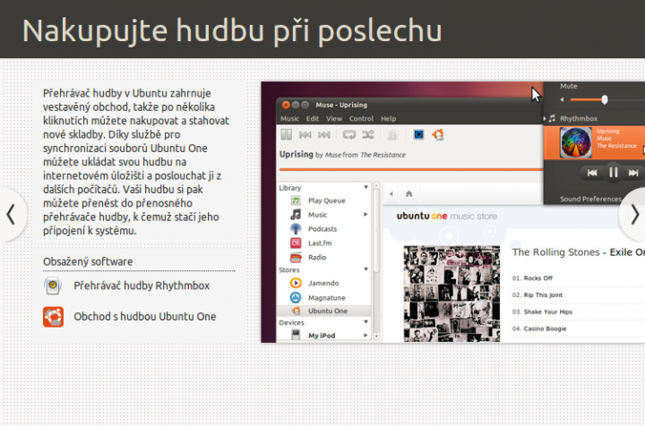Open Radio in the sidebar

pyautogui.click(x=317, y=258)
